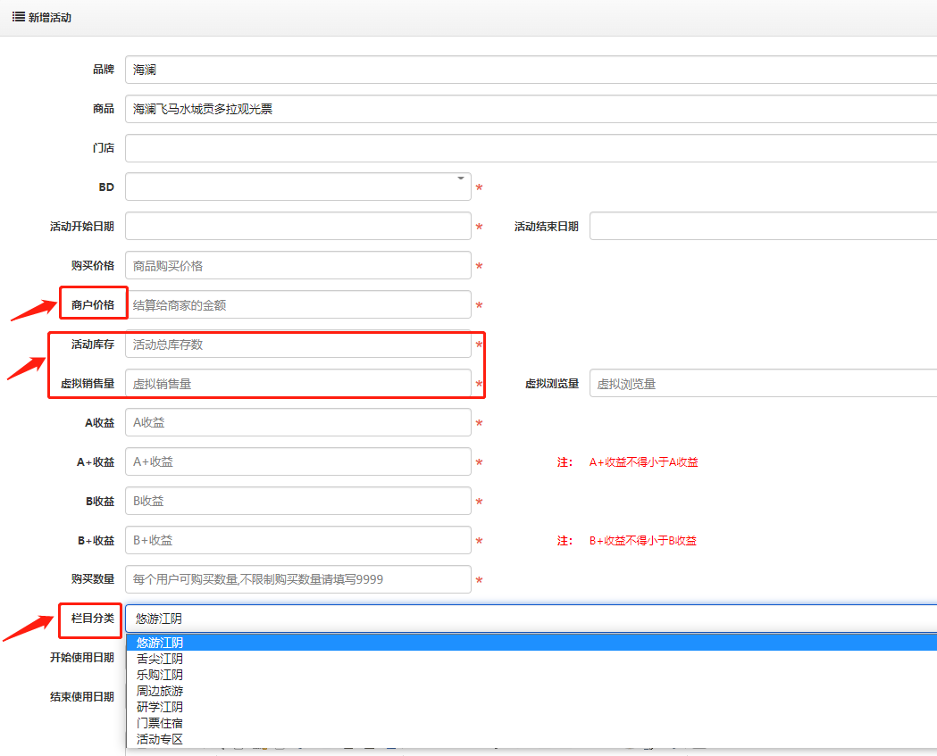The width and height of the screenshot is (937, 756).
Task: Focus the 商户价格 input field
Action: [x=297, y=305]
